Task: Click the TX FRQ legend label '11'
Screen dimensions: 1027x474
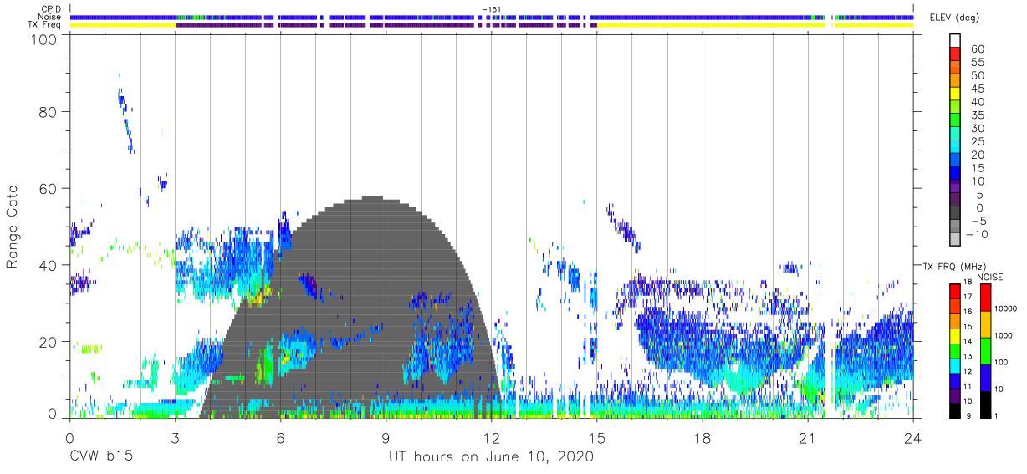Action: click(968, 387)
